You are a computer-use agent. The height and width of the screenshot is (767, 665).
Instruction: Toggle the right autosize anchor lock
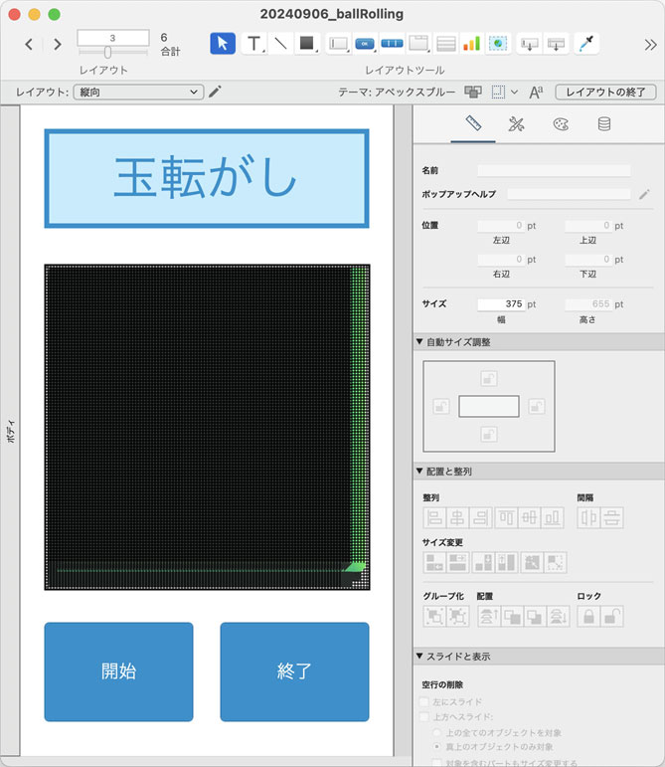[537, 406]
